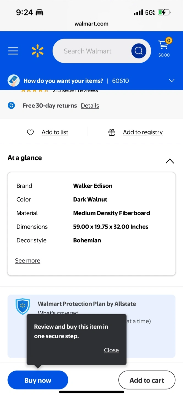
Task: Expand See more product details
Action: [28, 261]
